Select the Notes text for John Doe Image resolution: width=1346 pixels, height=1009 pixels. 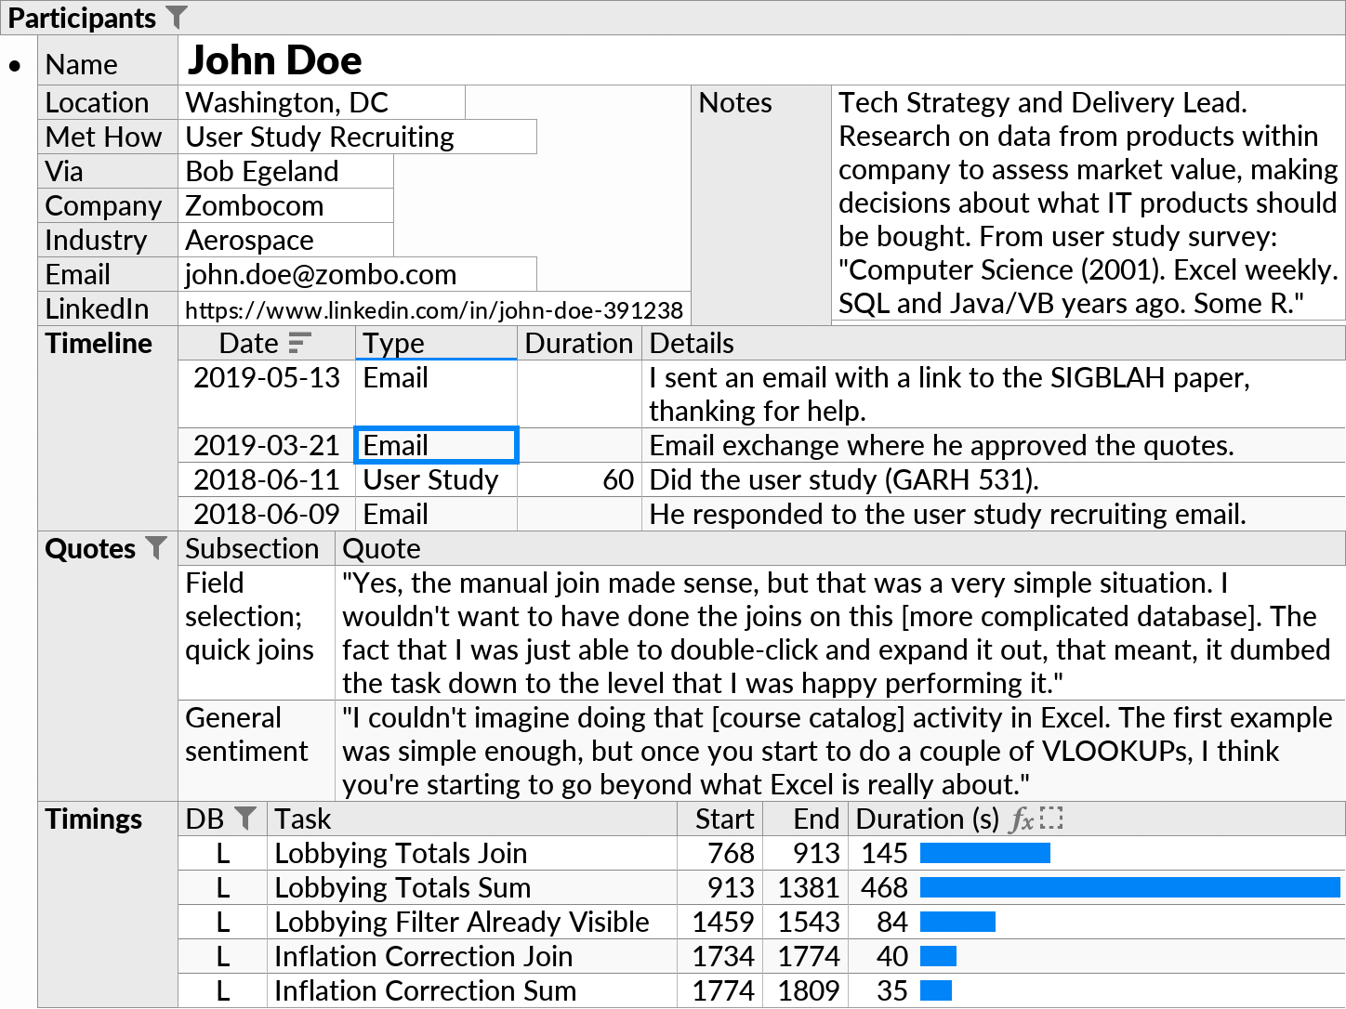(x=1088, y=203)
